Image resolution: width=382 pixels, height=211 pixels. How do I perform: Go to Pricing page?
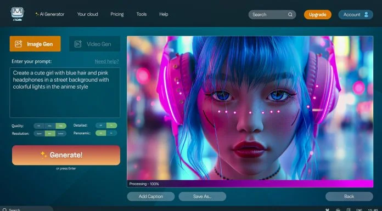[117, 14]
